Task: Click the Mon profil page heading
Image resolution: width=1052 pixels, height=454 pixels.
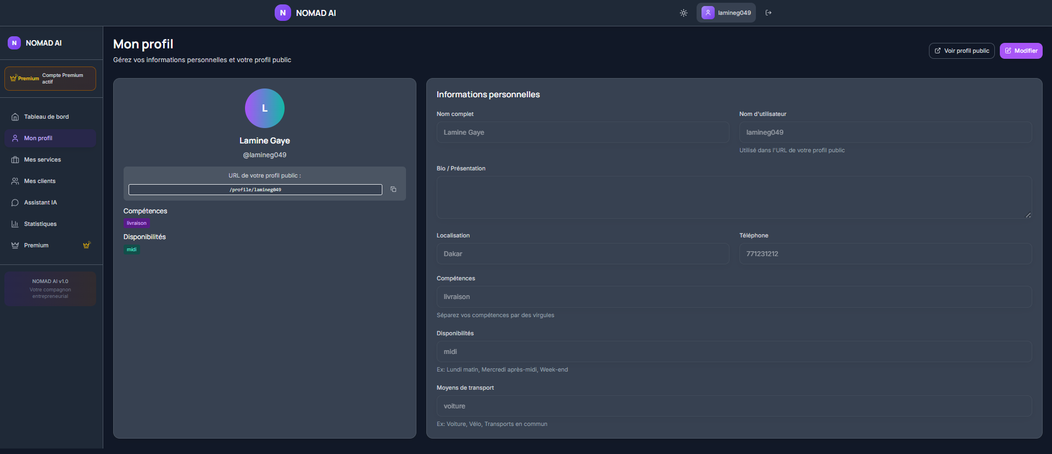Action: [143, 44]
